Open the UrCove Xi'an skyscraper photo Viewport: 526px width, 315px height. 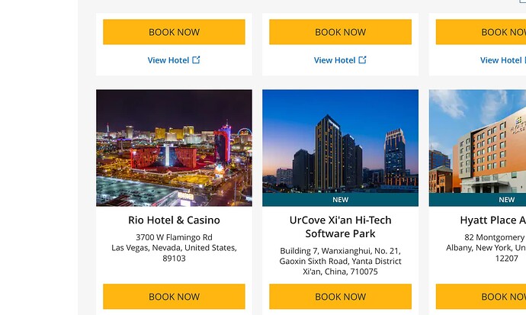pyautogui.click(x=341, y=141)
